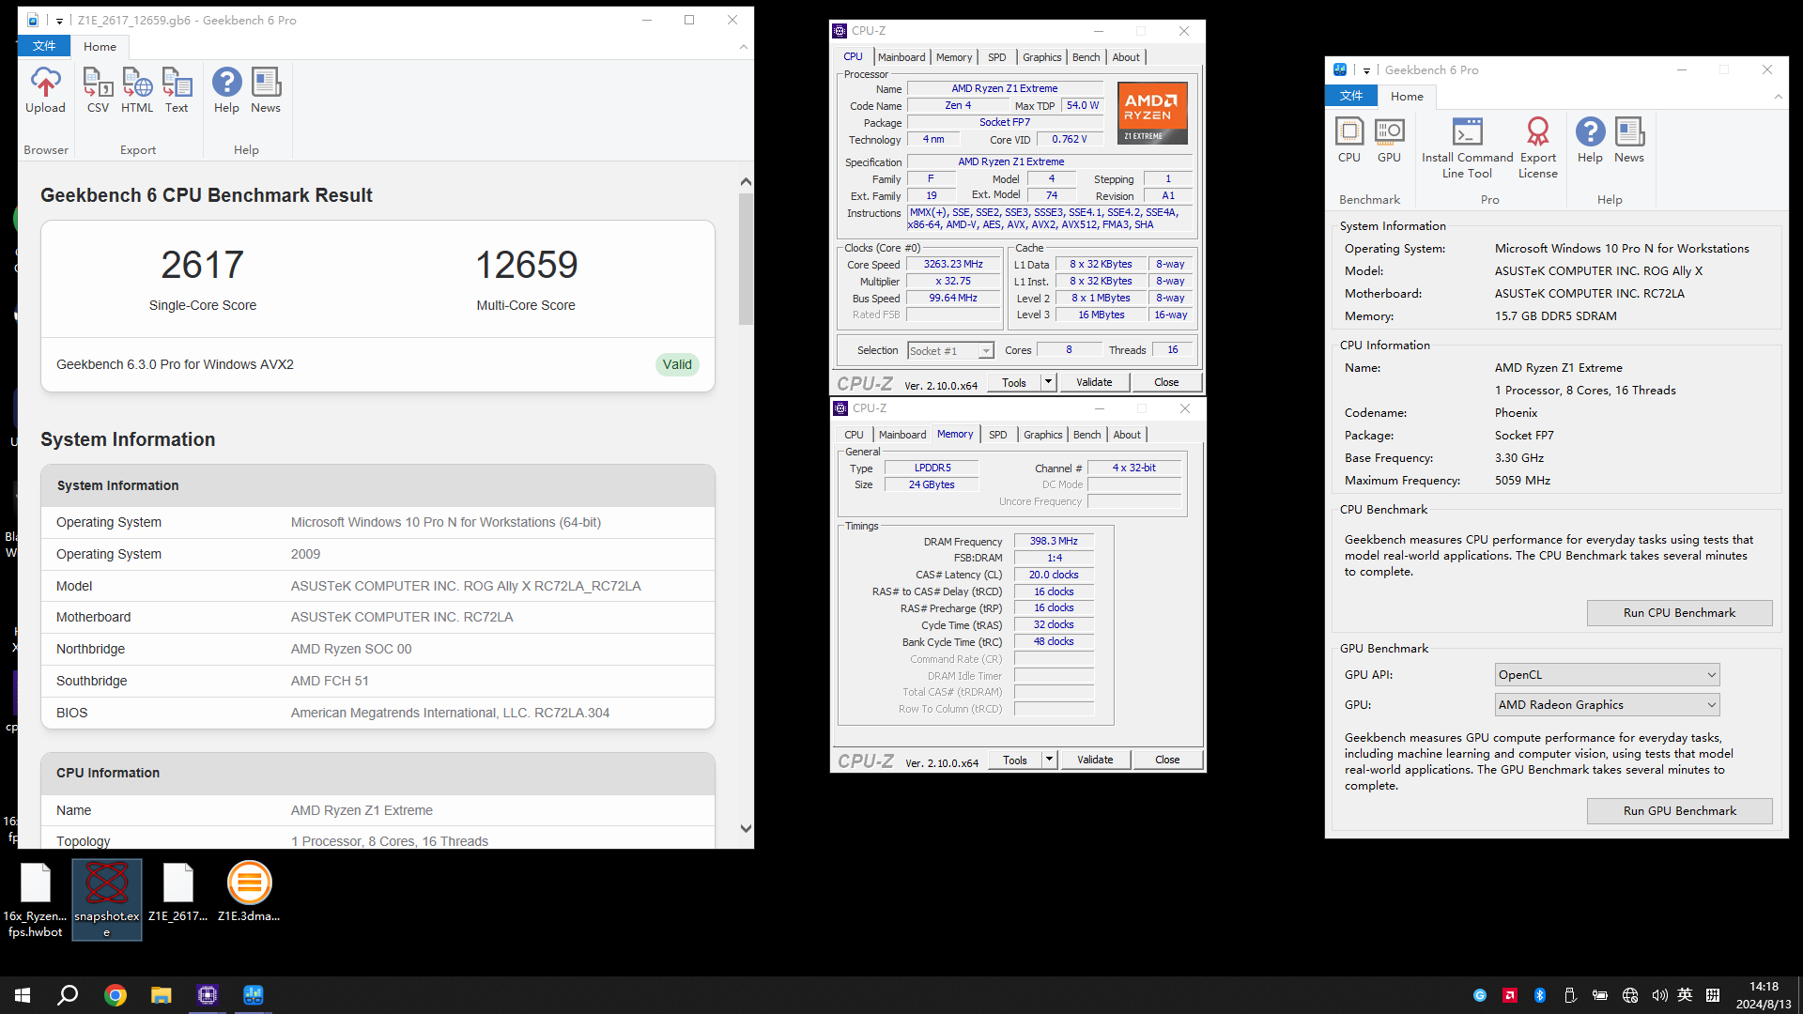Select CPU benchmark icon in Geekbench 6 Pro
This screenshot has height=1014, width=1803.
[x=1349, y=141]
